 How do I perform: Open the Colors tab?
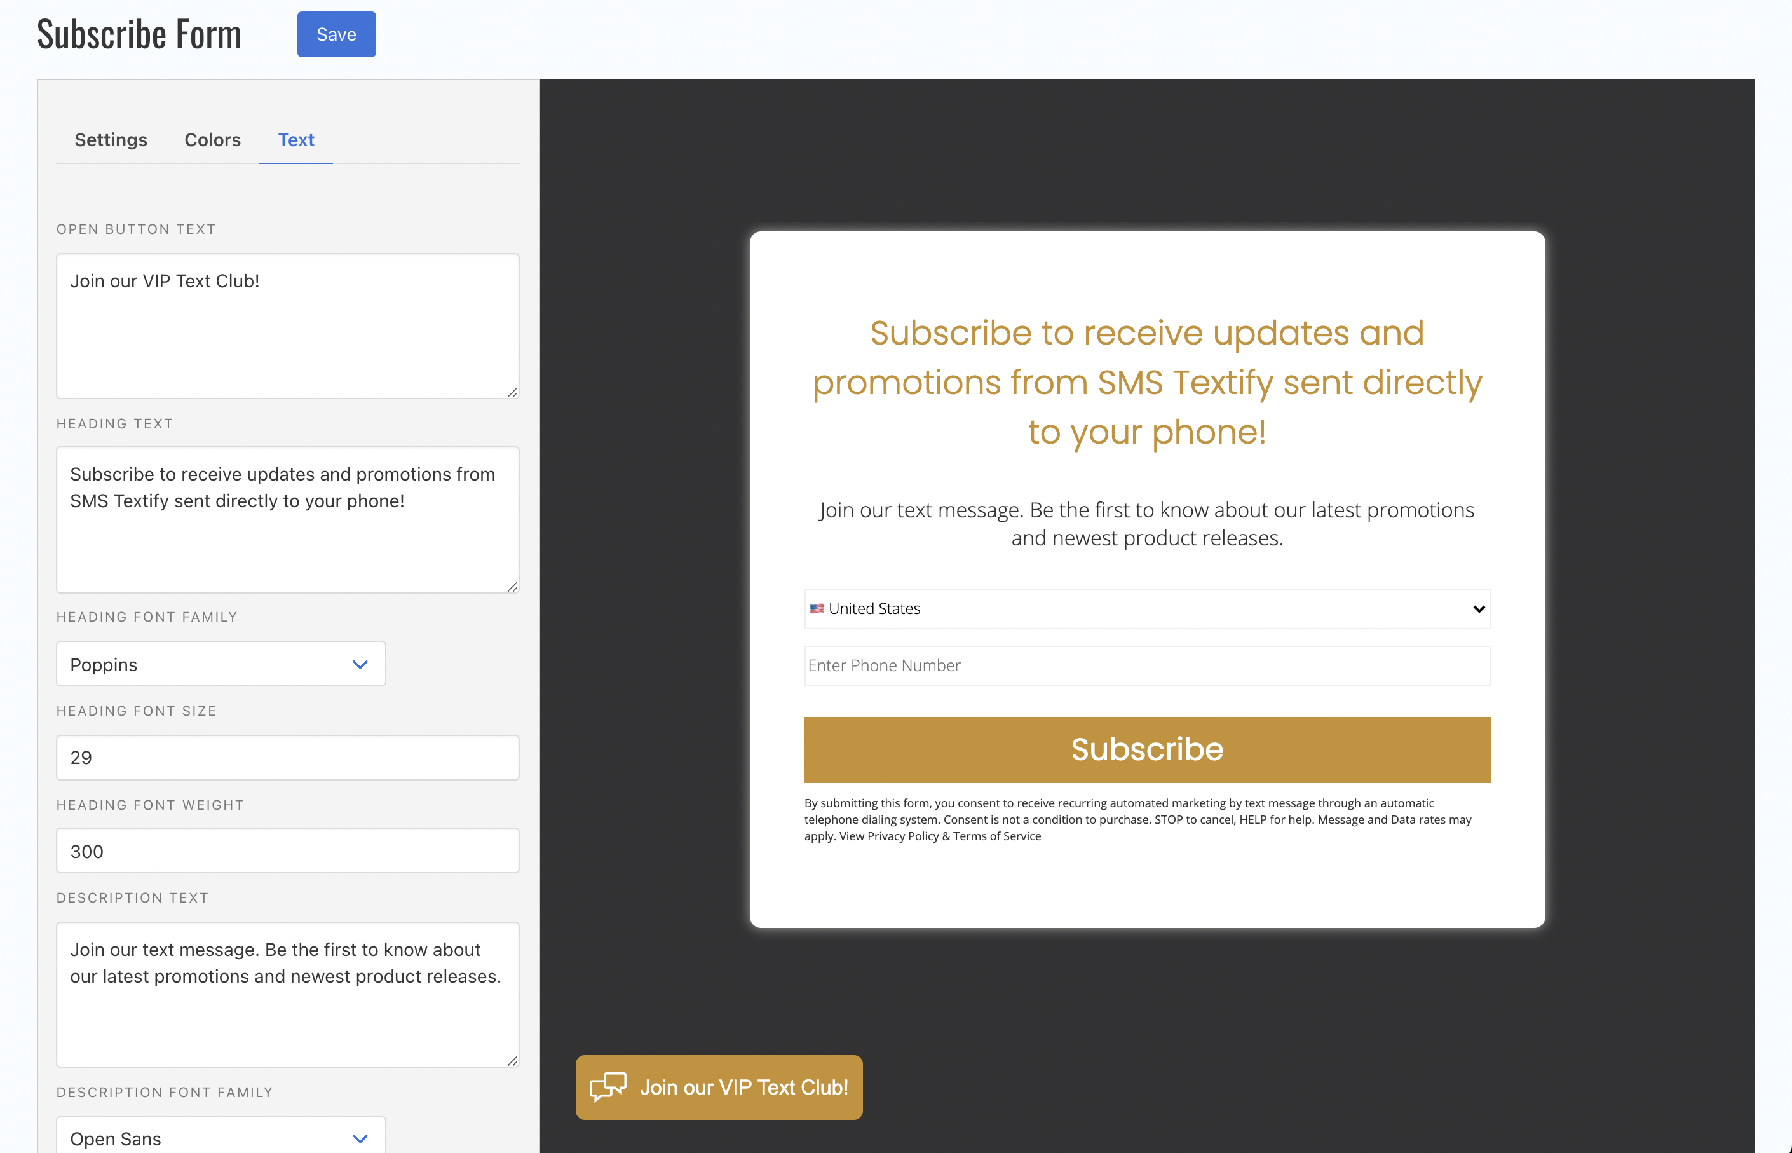(x=213, y=140)
